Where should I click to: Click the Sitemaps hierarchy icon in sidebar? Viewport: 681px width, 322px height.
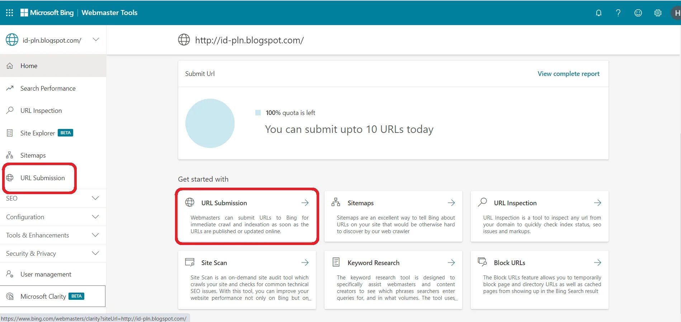tap(10, 155)
